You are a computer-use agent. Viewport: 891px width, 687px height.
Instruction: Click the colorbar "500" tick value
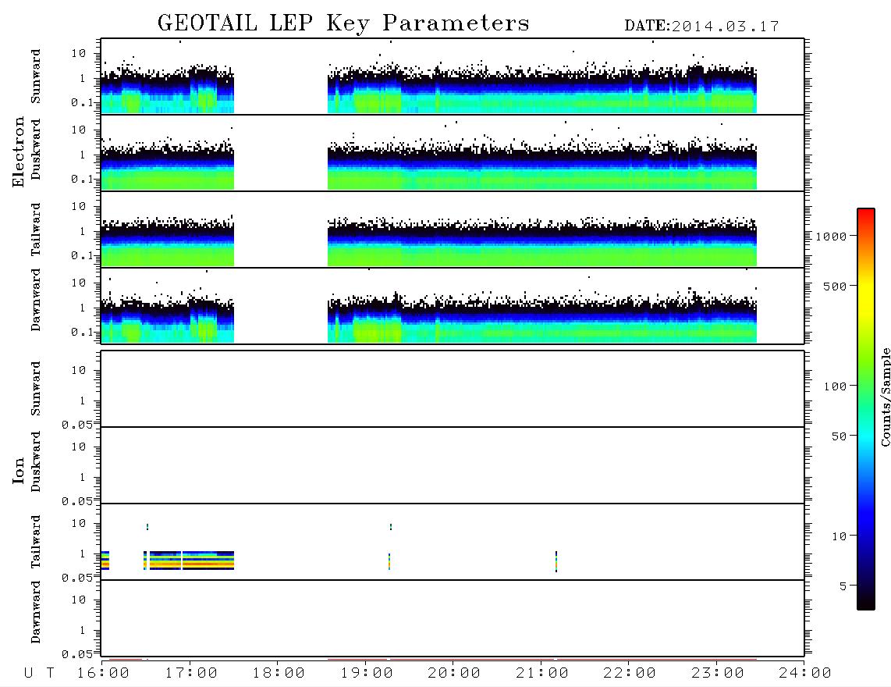coord(835,287)
